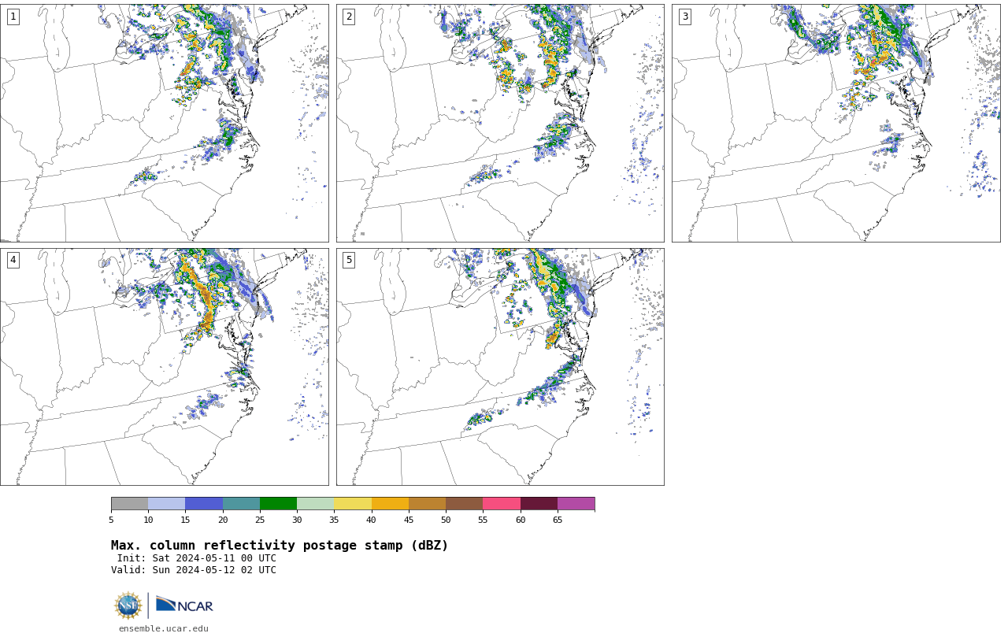Click the pale green 30-35 dBZ swatch
Screen dimensions: 1008x637
[x=316, y=504]
